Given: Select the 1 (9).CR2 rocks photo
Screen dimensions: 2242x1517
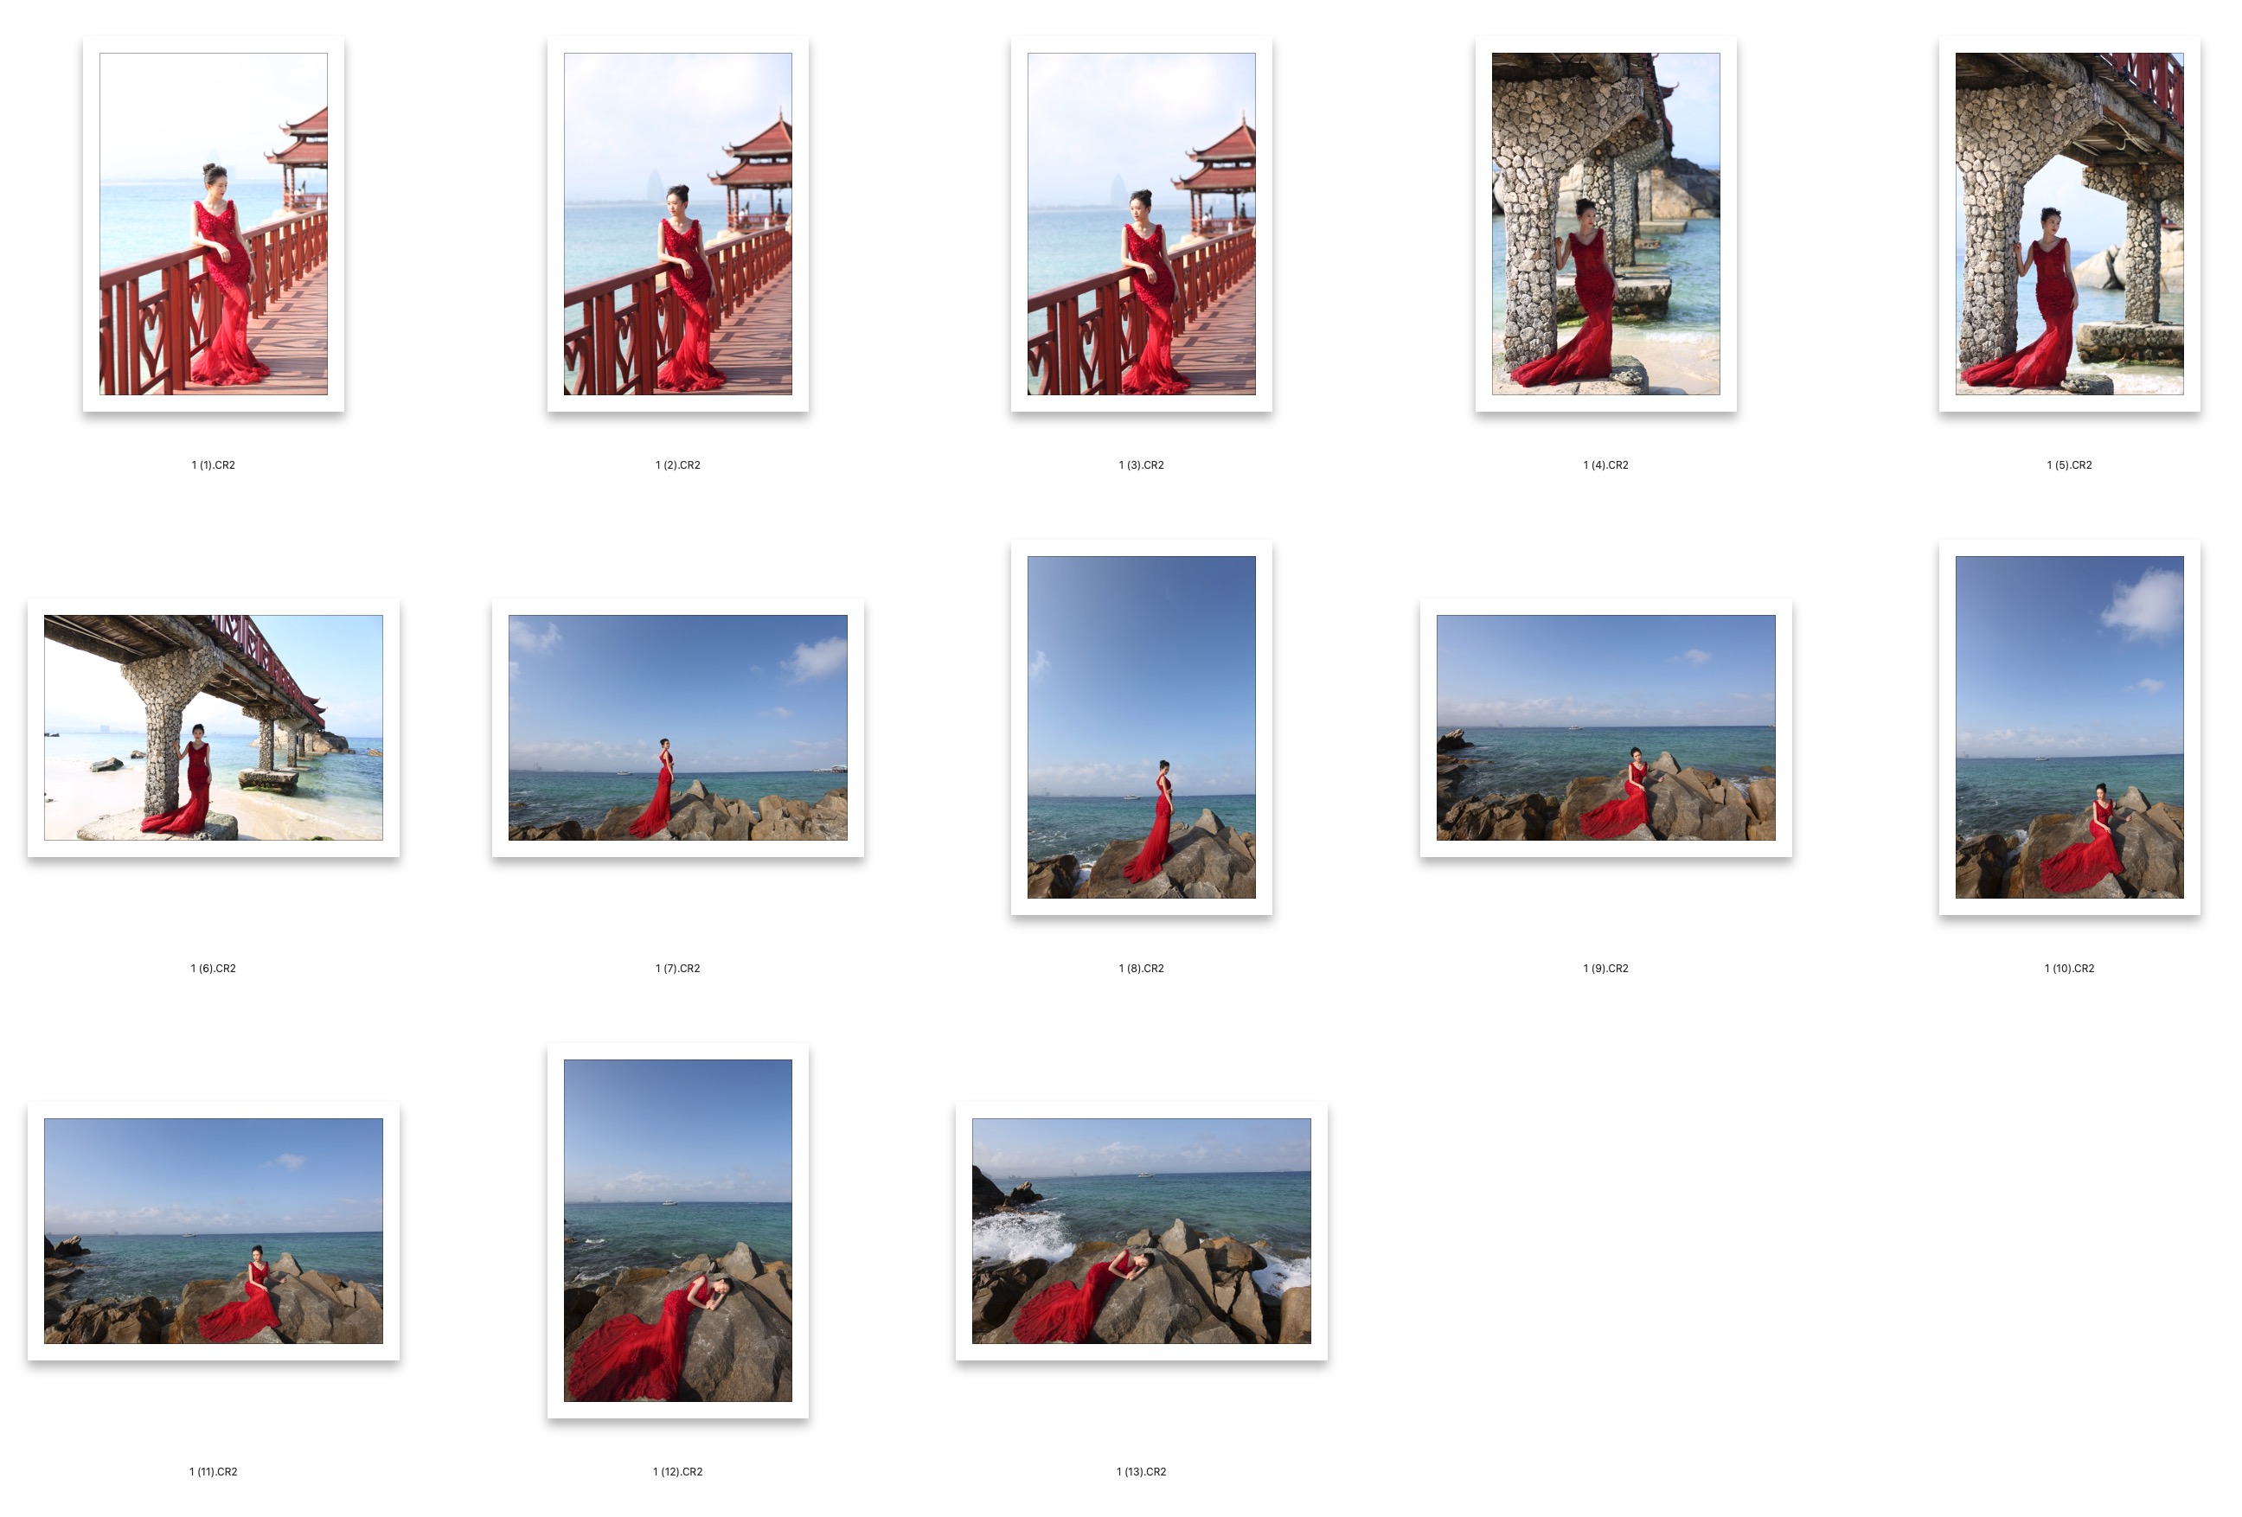Looking at the screenshot, I should pos(1605,727).
